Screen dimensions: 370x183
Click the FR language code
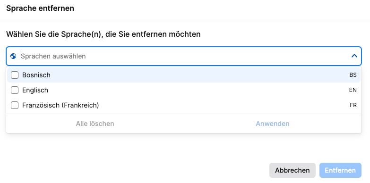click(x=353, y=105)
